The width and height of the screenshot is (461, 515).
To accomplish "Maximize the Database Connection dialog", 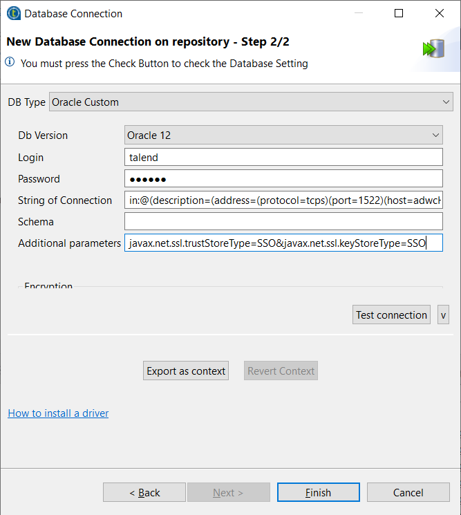I will tap(399, 13).
